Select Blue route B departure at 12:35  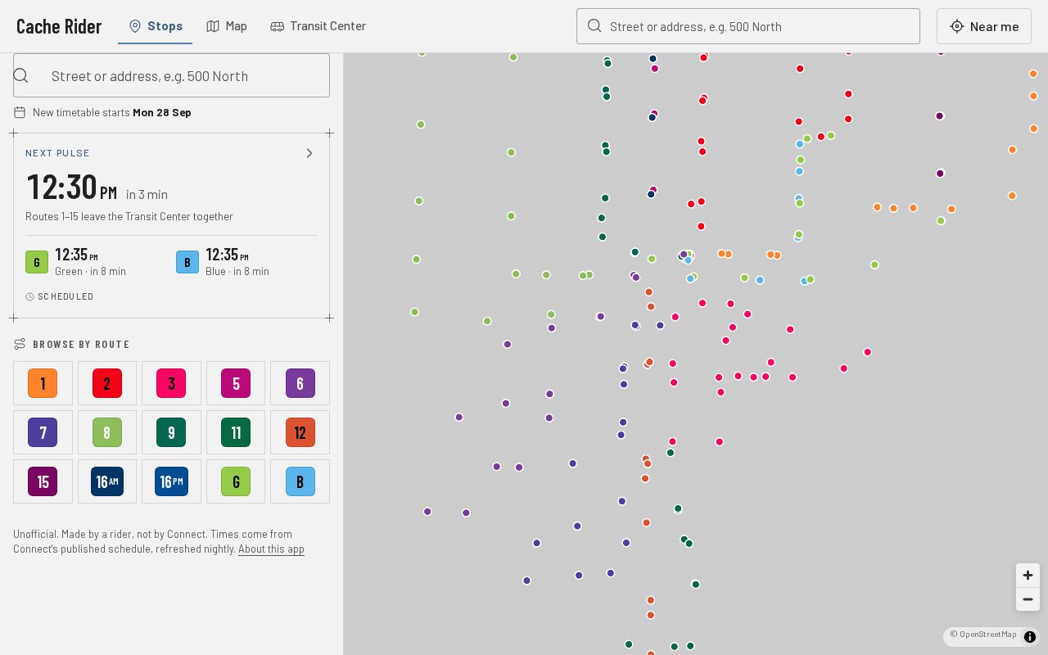pyautogui.click(x=246, y=262)
